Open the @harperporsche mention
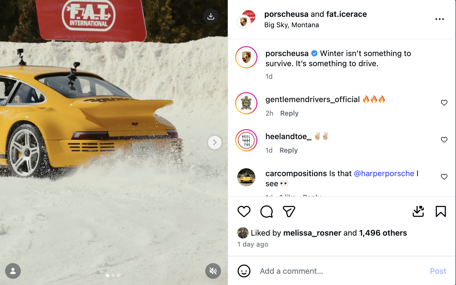The image size is (456, 285). 384,173
